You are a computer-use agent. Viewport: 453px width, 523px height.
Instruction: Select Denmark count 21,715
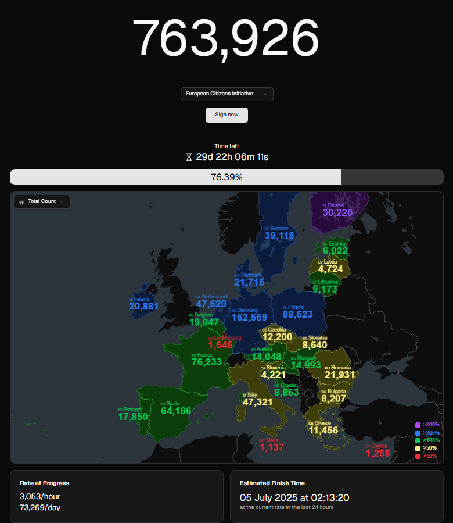pos(249,283)
